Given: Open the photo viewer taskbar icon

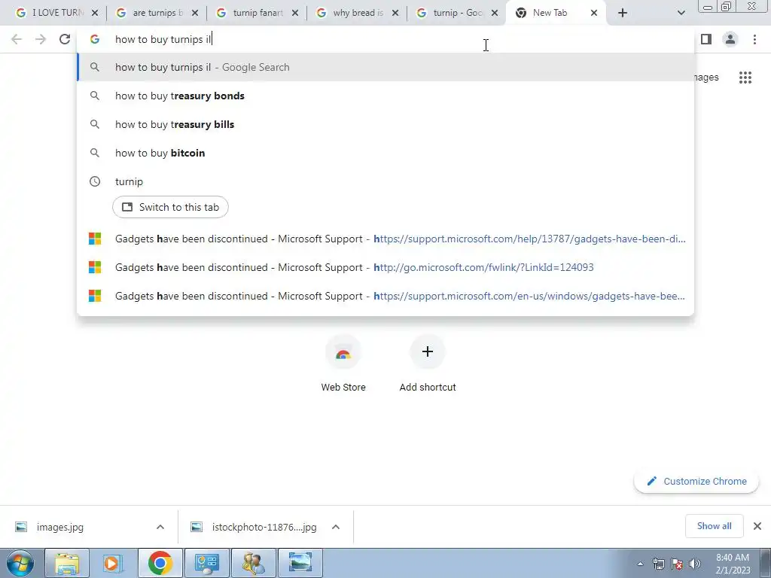Looking at the screenshot, I should coord(300,563).
